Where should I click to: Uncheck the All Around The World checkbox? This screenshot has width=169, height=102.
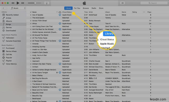point(31,35)
